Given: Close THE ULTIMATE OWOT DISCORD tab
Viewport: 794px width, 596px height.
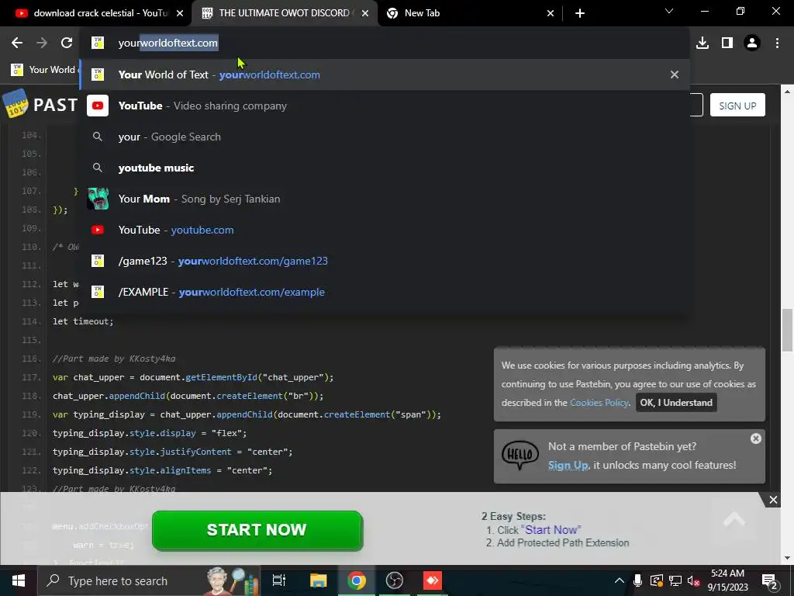Looking at the screenshot, I should (365, 13).
